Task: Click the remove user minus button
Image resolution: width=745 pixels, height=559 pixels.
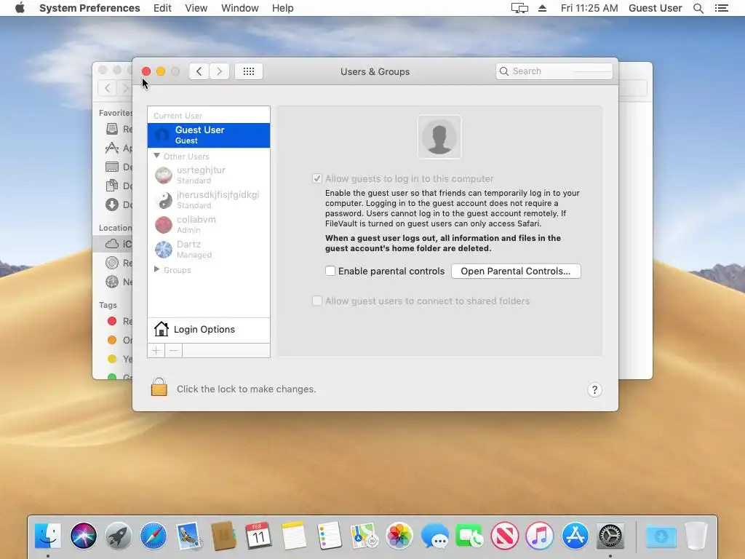Action: click(x=173, y=350)
